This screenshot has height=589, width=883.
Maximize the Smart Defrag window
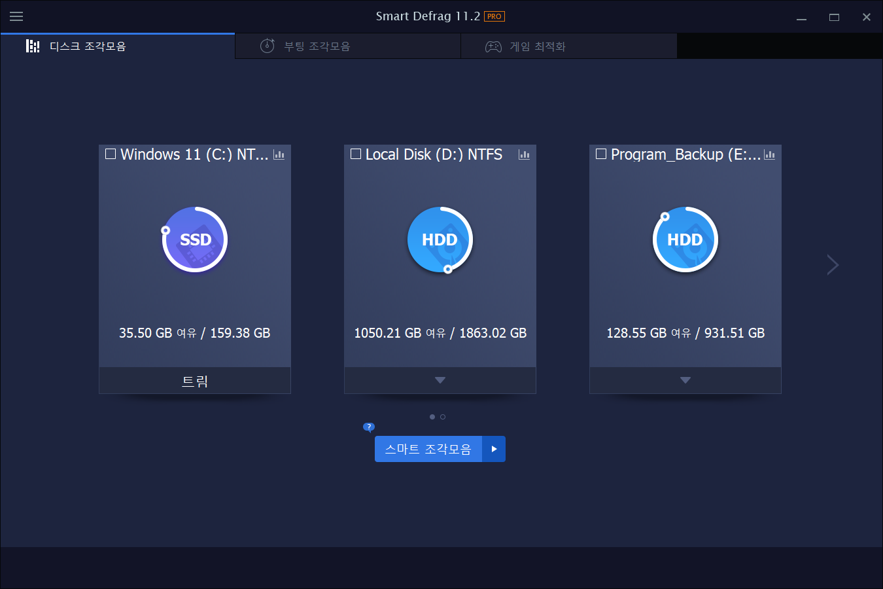point(834,17)
